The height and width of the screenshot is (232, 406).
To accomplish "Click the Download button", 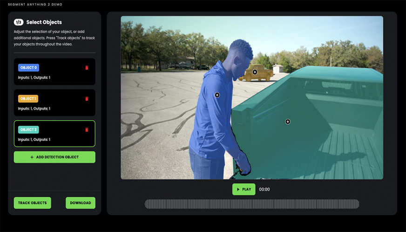I will point(81,203).
